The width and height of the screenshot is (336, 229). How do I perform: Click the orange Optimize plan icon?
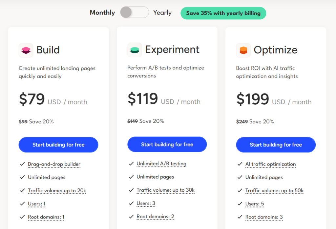point(243,50)
